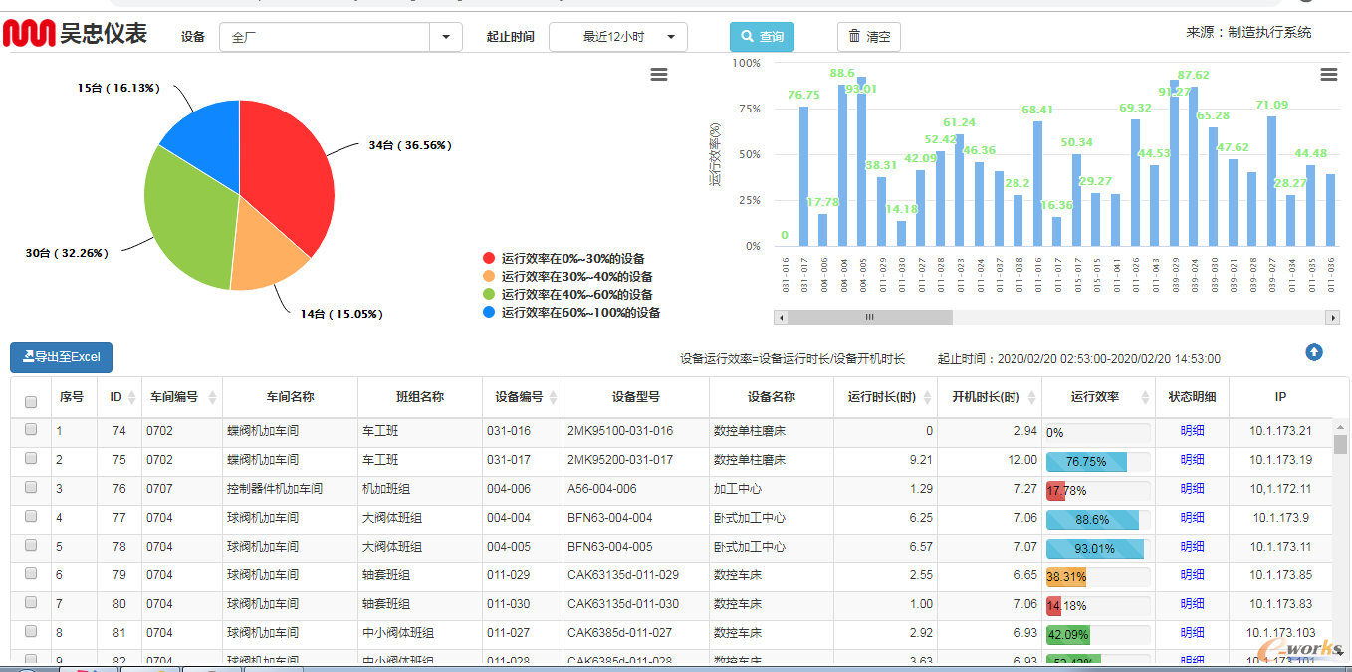Click IP cell 10.1.173.21

1280,431
